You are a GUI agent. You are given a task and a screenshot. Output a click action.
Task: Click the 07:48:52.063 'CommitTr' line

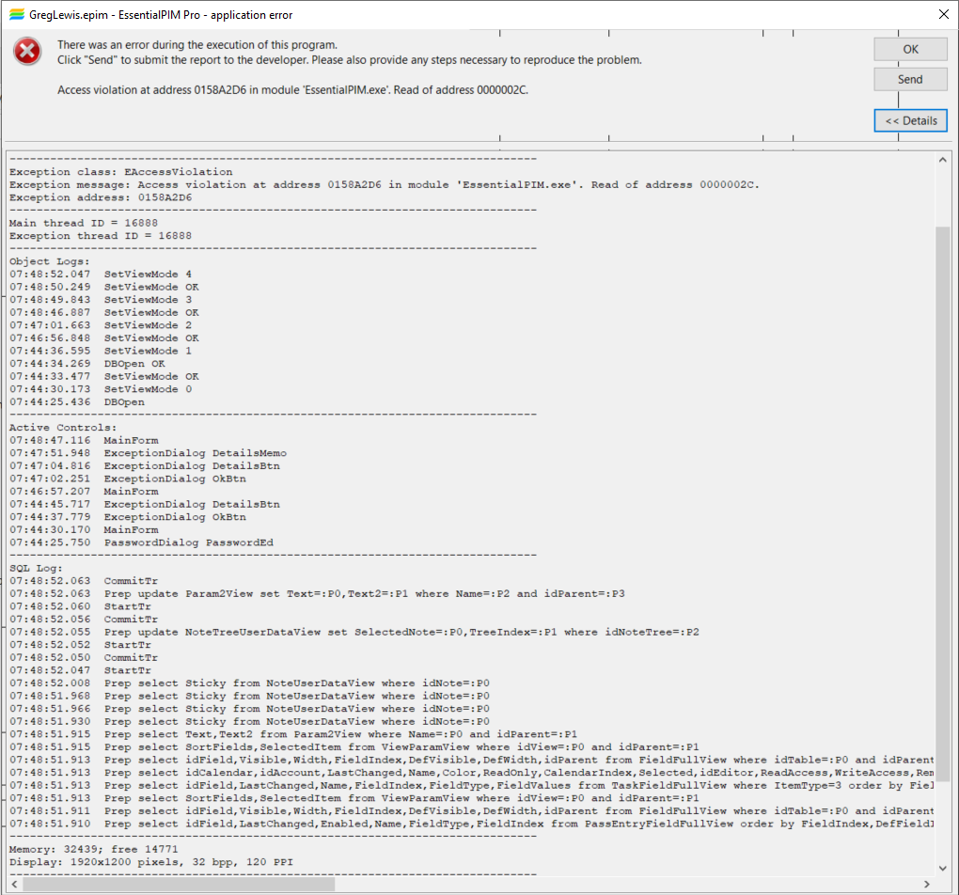click(x=84, y=582)
